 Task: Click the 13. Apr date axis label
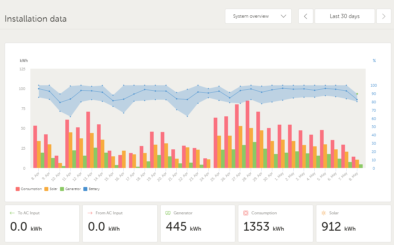coord(89,175)
